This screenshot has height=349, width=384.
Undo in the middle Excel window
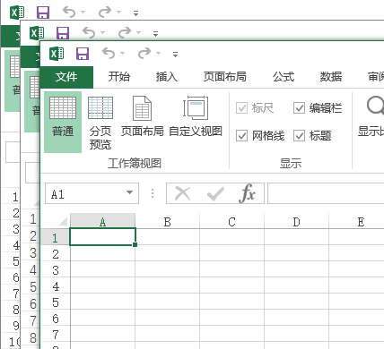click(x=89, y=32)
